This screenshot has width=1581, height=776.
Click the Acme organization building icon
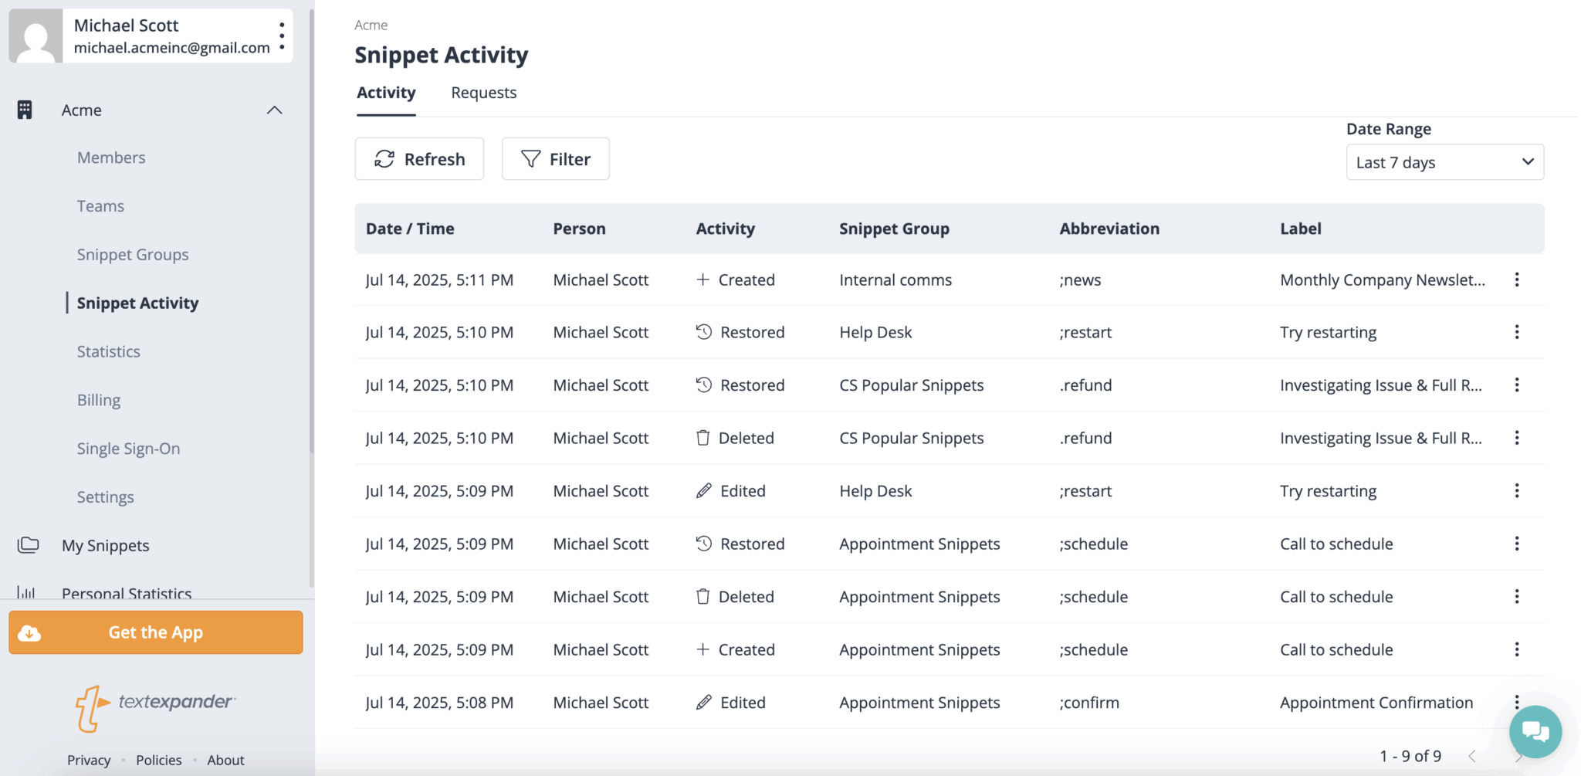(x=25, y=110)
